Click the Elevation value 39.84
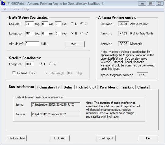Image resolution: width=165 pixels, height=145 pixels. coord(123,24)
